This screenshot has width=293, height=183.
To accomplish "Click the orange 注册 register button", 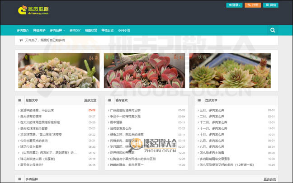I will click(x=253, y=5).
